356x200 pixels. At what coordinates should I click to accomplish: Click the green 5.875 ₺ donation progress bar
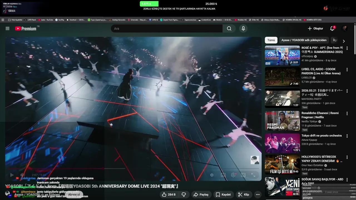coord(149,4)
